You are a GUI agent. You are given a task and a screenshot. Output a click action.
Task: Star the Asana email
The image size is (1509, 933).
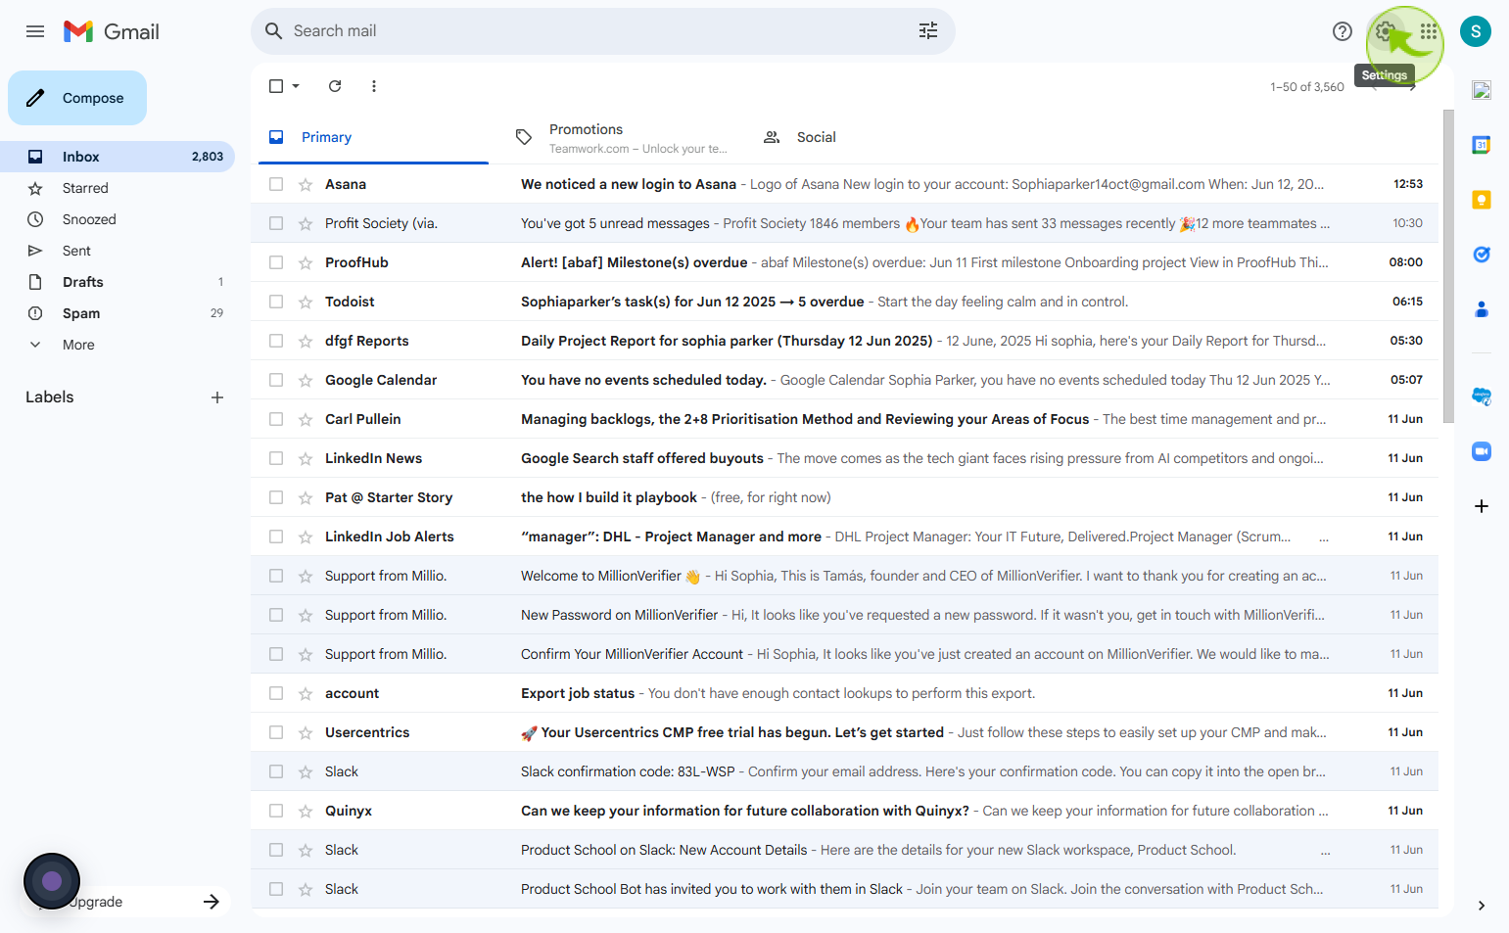(306, 184)
